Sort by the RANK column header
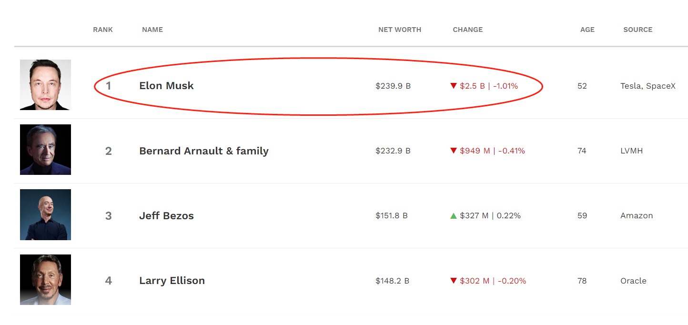The height and width of the screenshot is (325, 688). (103, 30)
